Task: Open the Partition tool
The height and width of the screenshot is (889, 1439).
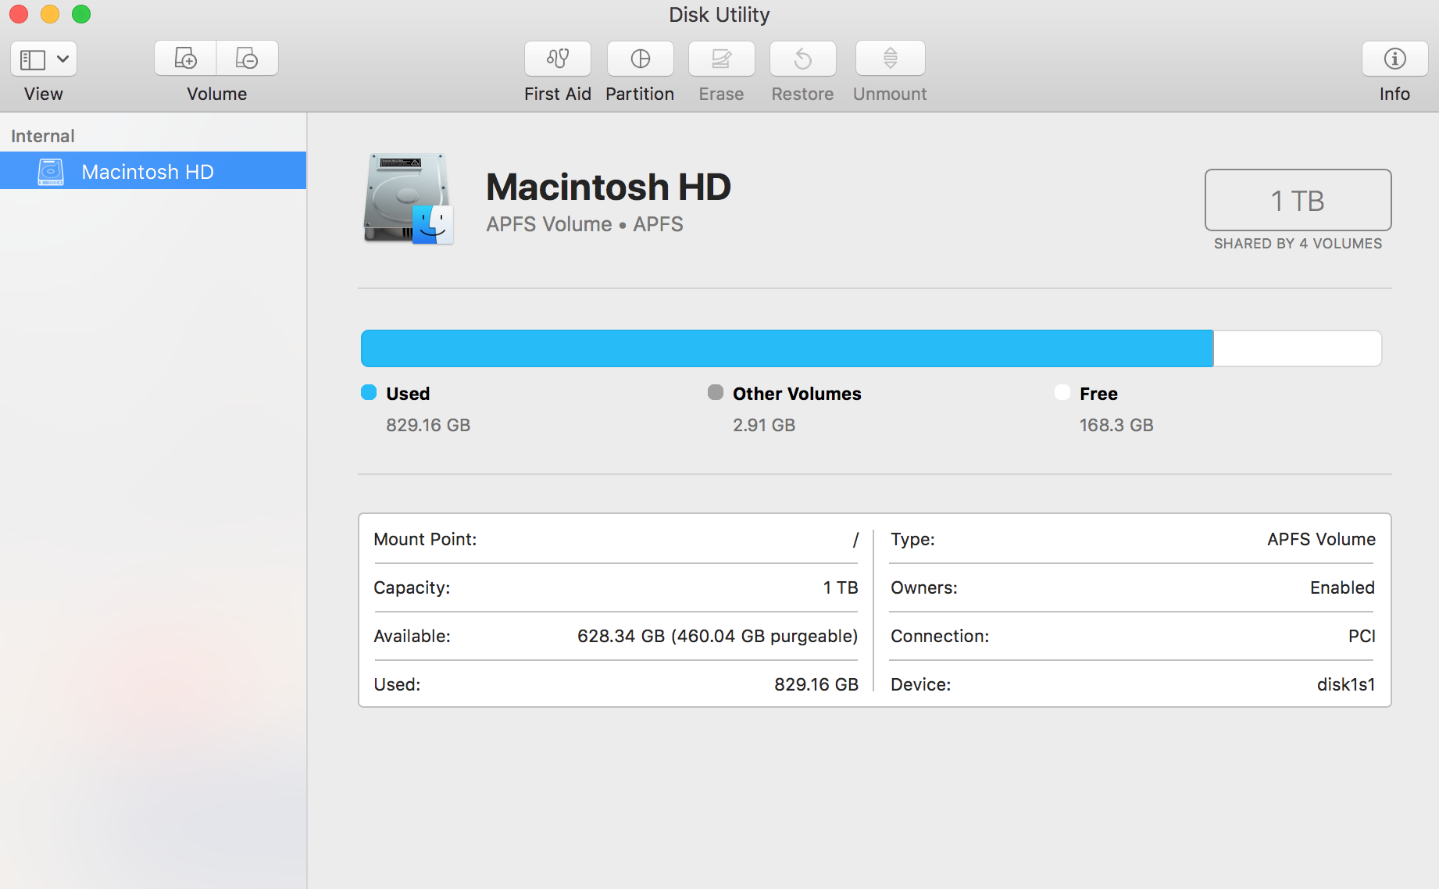Action: pos(640,59)
